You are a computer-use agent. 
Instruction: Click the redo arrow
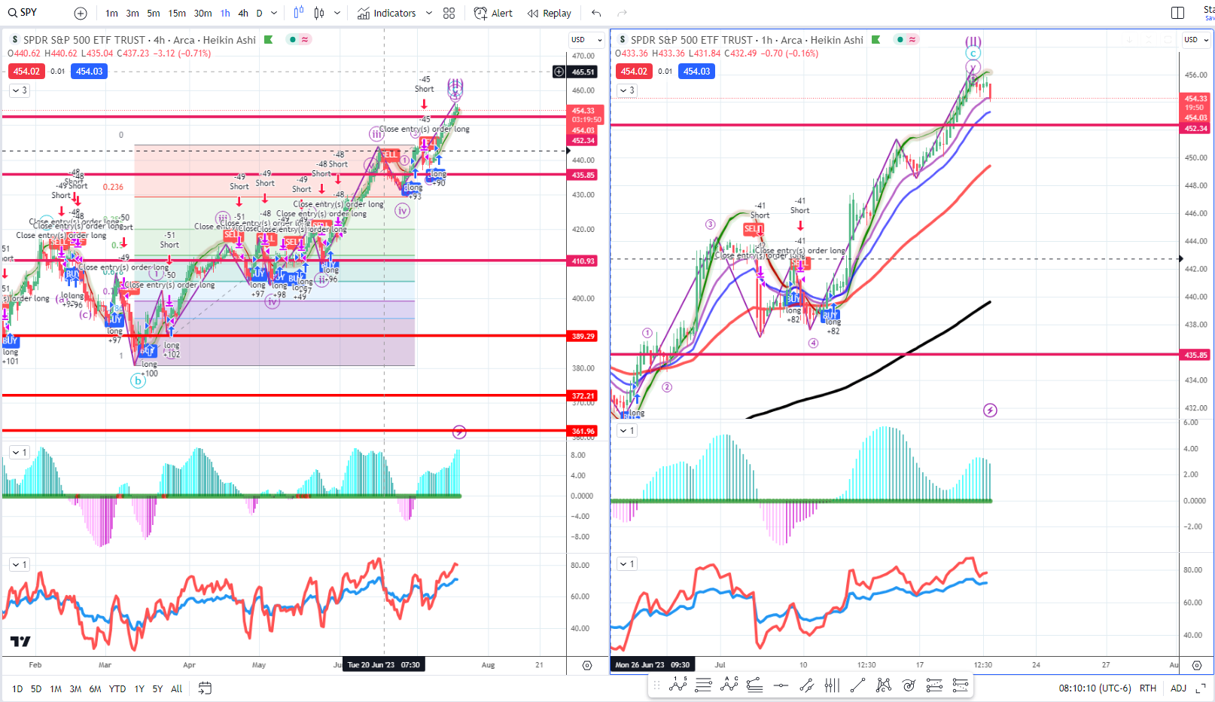coord(622,14)
